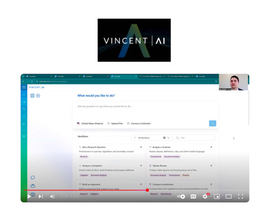269x224 pixels.
Task: Open the Compare Jurisdictions workflow
Action: click(181, 189)
